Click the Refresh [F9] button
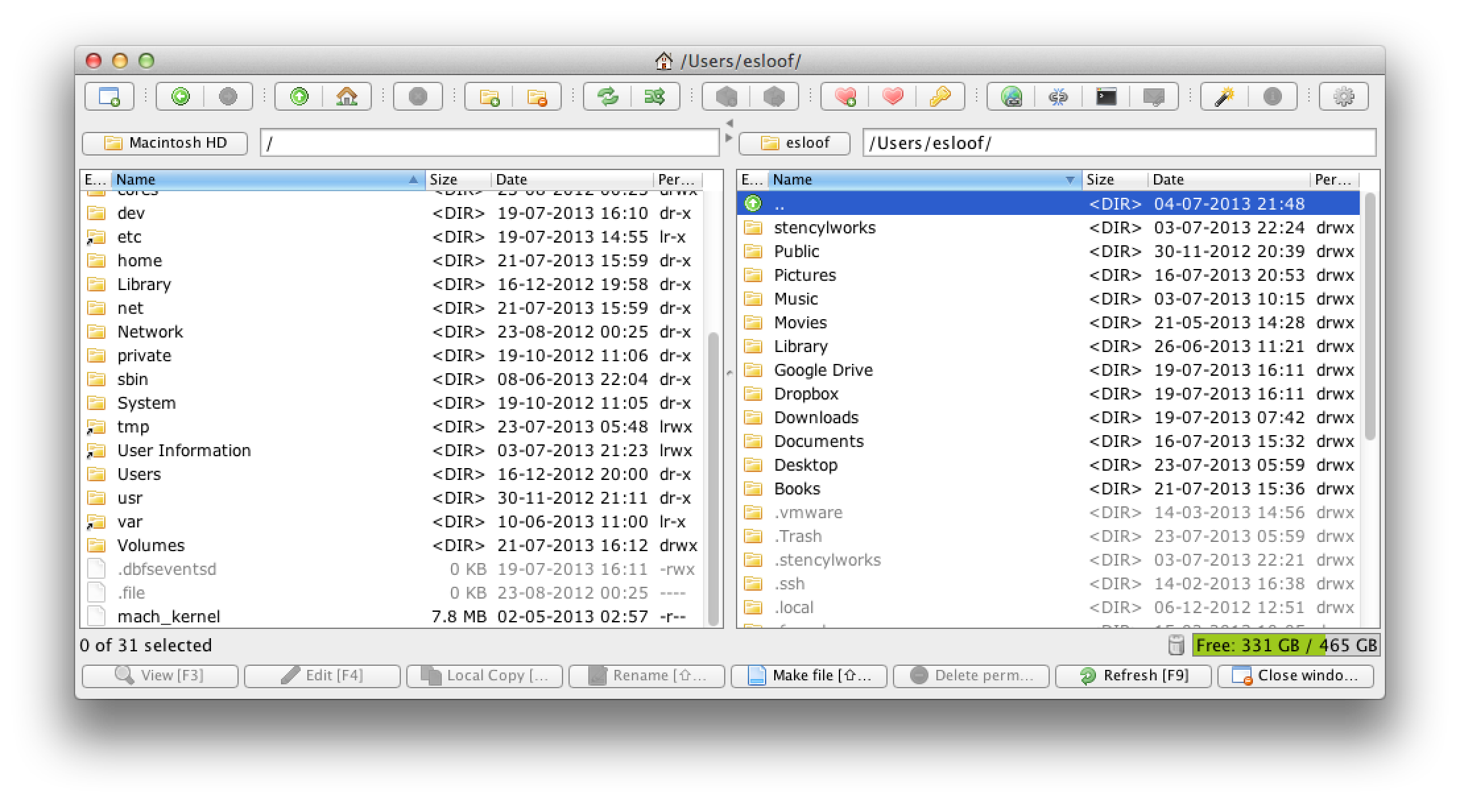This screenshot has width=1460, height=803. pos(1133,676)
